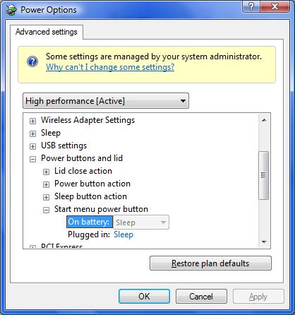Expand the Sleep tree node
The width and height of the screenshot is (295, 315).
point(32,133)
